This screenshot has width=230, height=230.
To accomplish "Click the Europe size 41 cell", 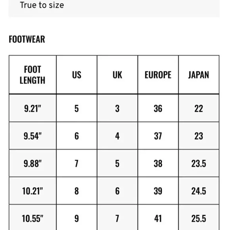I will (158, 217).
